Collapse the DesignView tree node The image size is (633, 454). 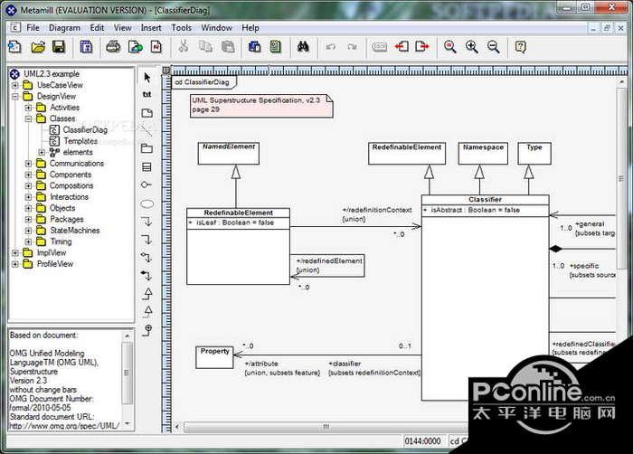click(15, 97)
